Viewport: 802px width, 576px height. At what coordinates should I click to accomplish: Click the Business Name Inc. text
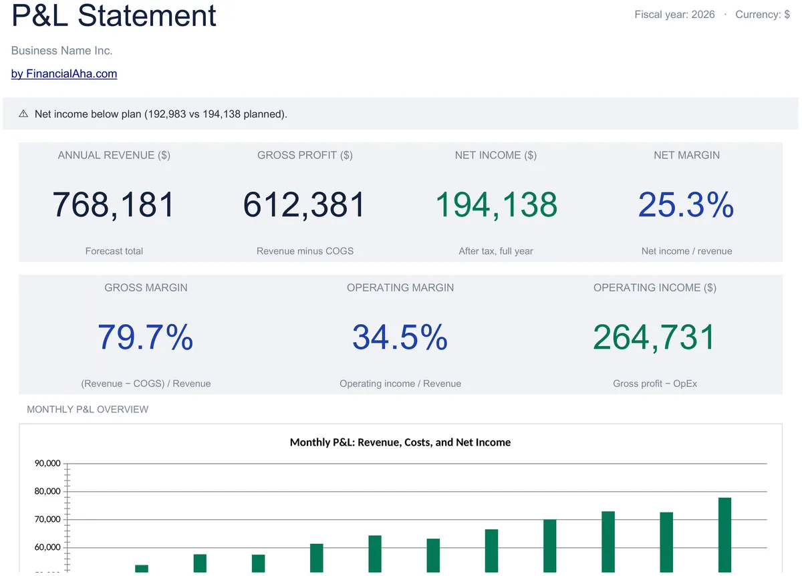pyautogui.click(x=62, y=51)
